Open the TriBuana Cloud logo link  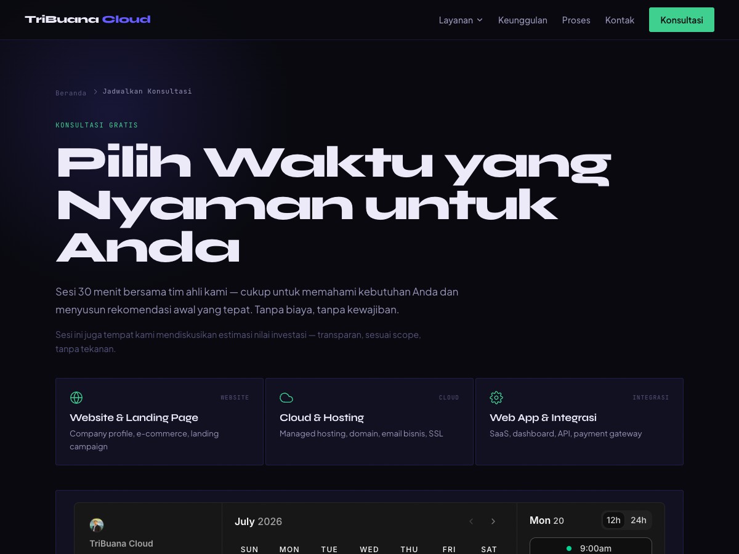click(87, 20)
